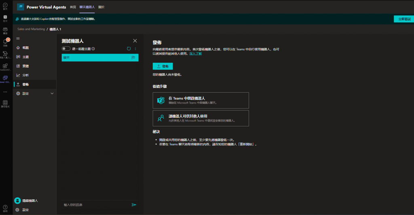Click the 立即嘗試 banner button
The image size is (414, 215).
404,19
